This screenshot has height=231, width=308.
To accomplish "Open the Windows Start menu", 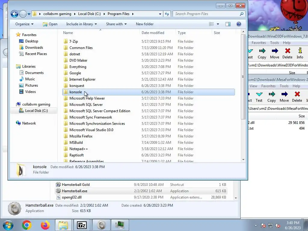I will (8, 225).
